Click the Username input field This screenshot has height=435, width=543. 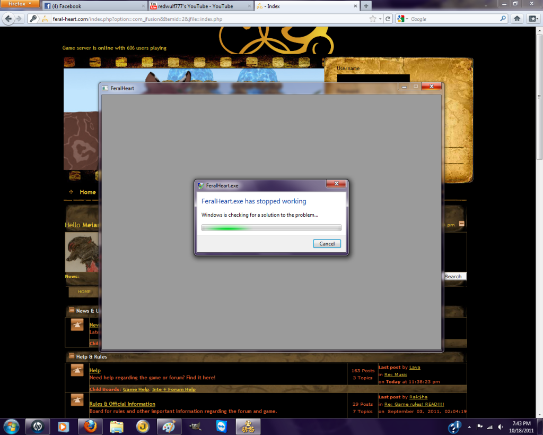[x=373, y=78]
